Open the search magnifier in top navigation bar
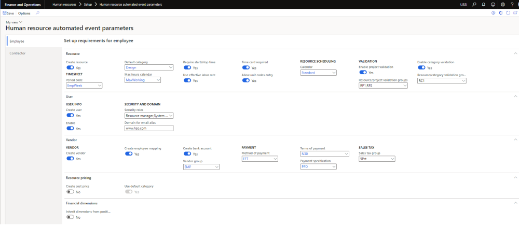 point(474,4)
